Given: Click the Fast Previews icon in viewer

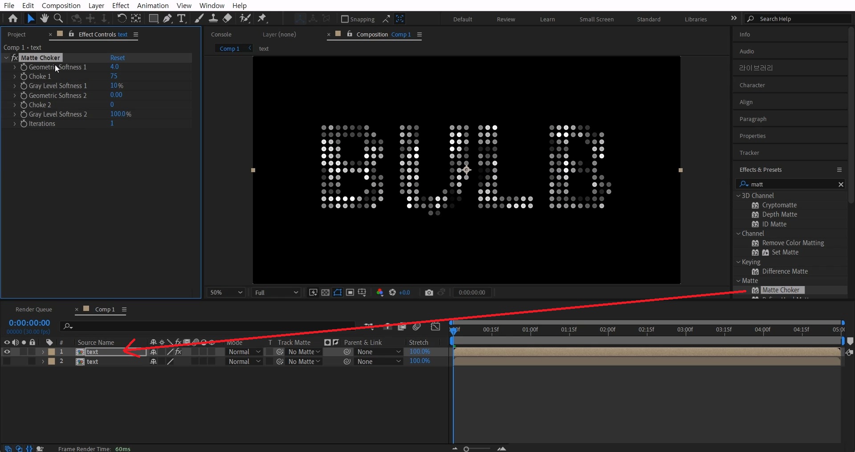Looking at the screenshot, I should (313, 292).
